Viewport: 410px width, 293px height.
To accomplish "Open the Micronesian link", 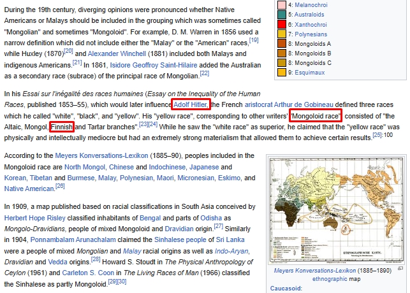I will click(196, 178).
